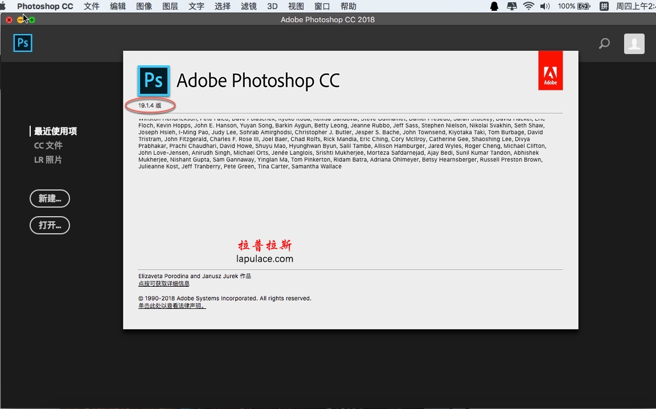
Task: Open the Wi-Fi status menu
Action: [x=529, y=6]
